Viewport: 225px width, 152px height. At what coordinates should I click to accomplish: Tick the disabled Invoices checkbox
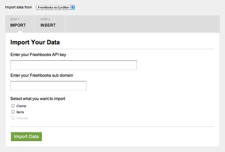click(x=13, y=118)
